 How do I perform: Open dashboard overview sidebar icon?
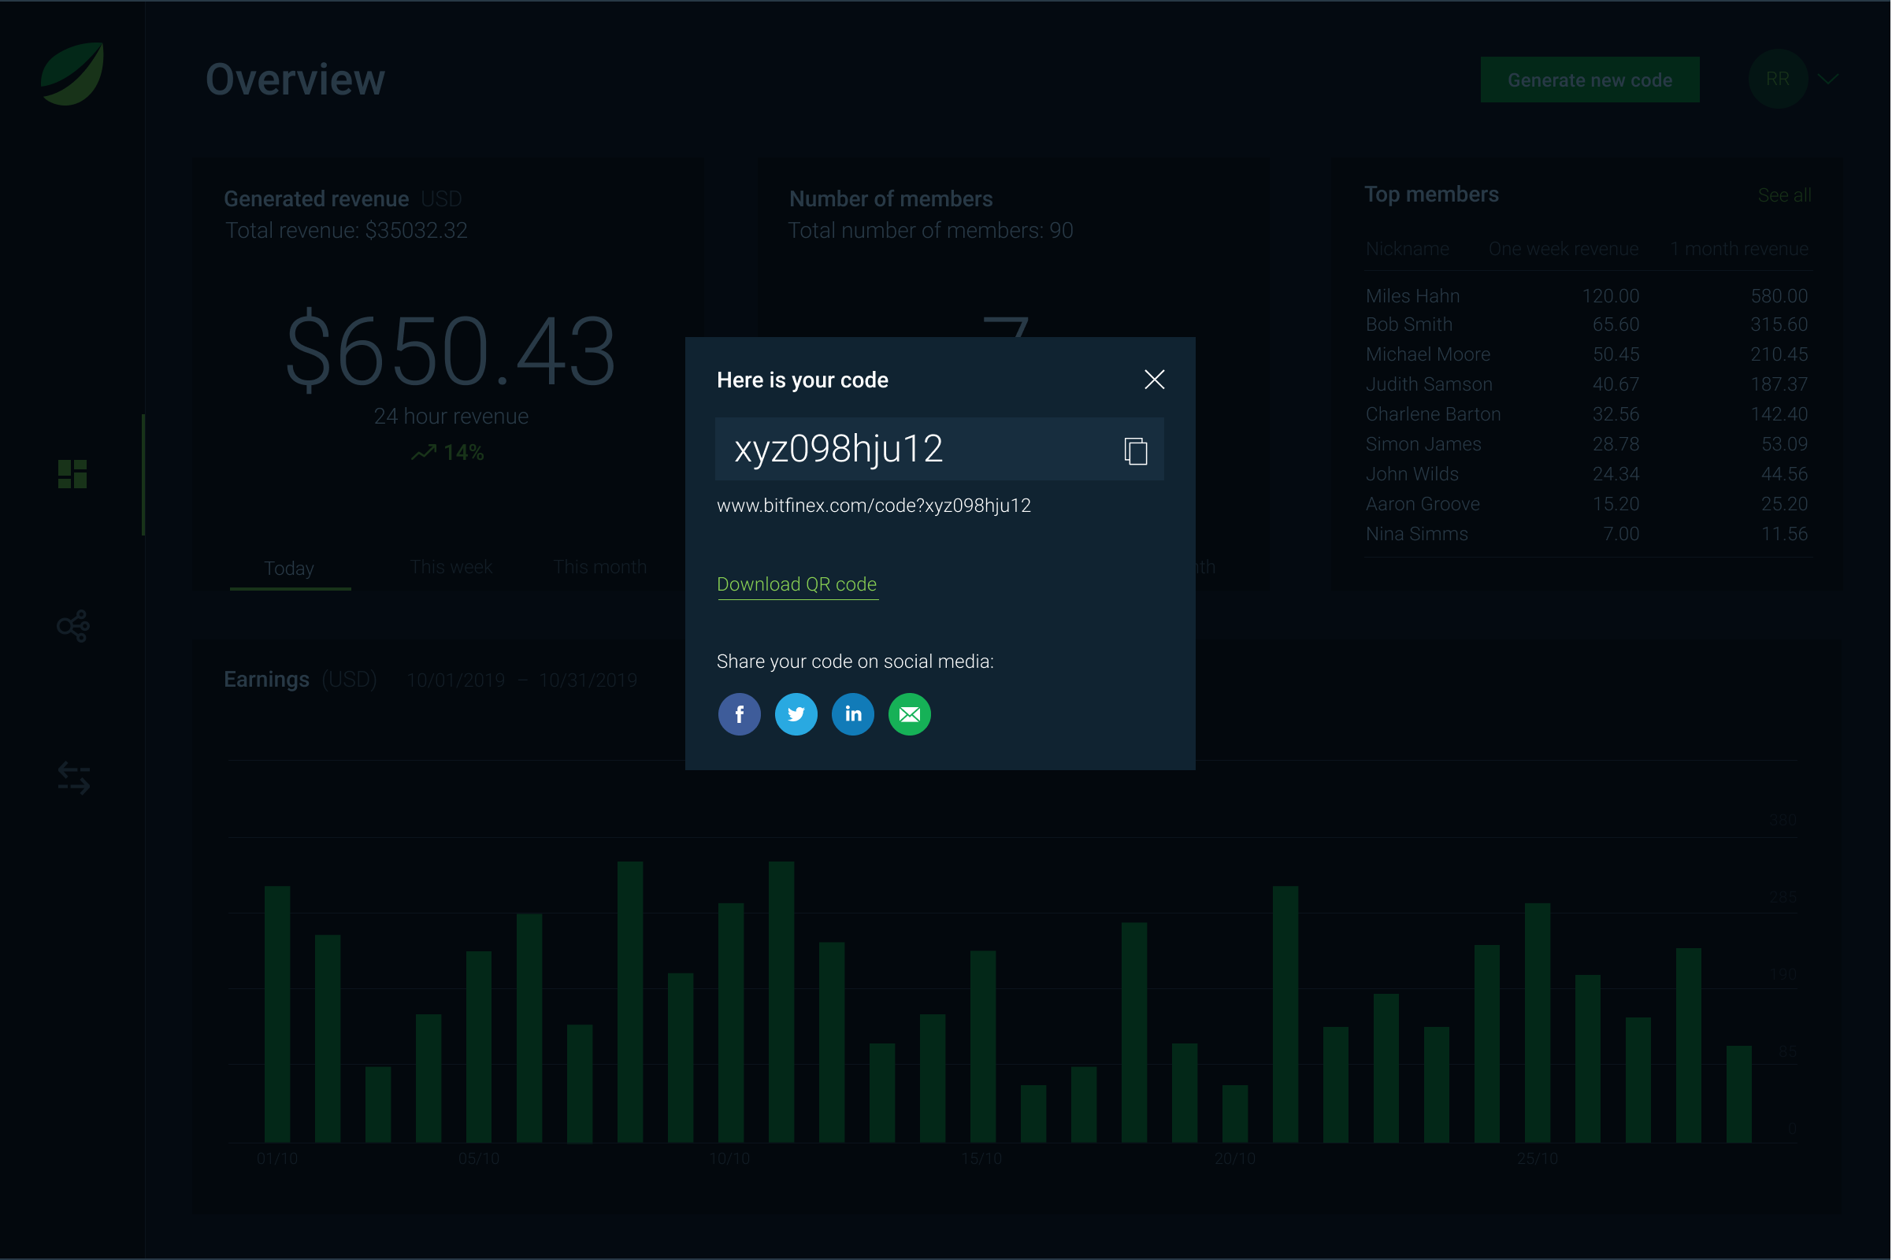pyautogui.click(x=72, y=474)
